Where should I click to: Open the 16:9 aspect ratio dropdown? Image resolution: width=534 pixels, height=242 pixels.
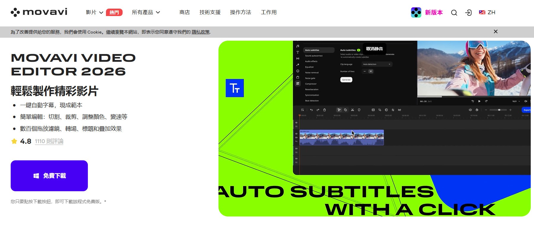(516, 101)
